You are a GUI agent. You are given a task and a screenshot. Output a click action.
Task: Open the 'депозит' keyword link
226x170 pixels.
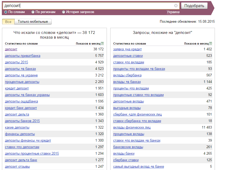pyautogui.click(x=11, y=49)
